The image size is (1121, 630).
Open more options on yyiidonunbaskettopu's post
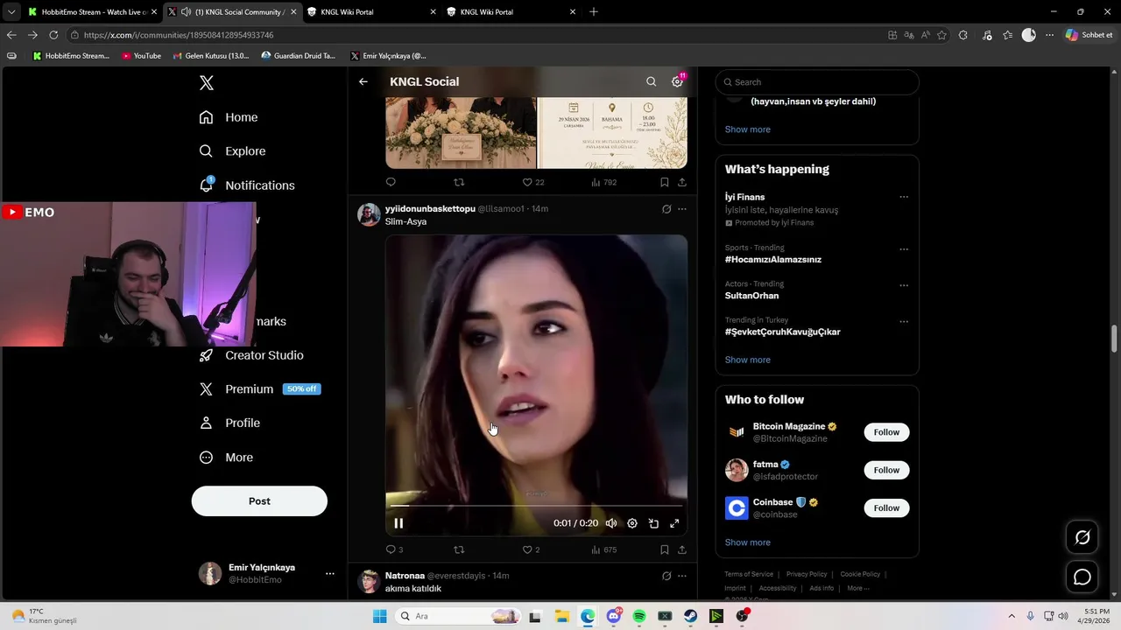(x=682, y=209)
